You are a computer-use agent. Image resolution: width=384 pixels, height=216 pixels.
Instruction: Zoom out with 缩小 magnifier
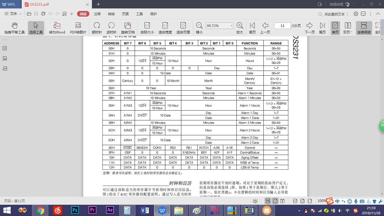[x=199, y=28]
